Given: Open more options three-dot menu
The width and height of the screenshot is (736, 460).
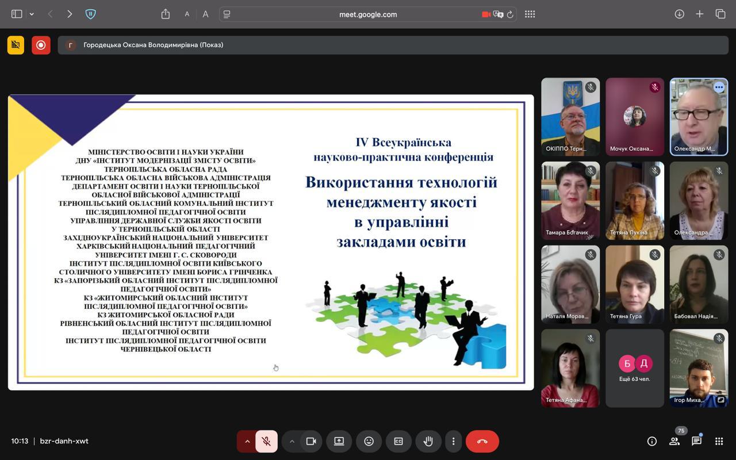Looking at the screenshot, I should (x=453, y=441).
